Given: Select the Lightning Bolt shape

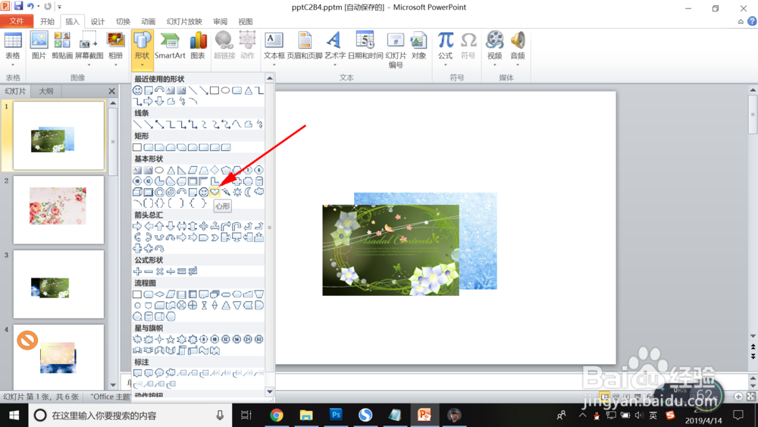Looking at the screenshot, I should point(226,192).
